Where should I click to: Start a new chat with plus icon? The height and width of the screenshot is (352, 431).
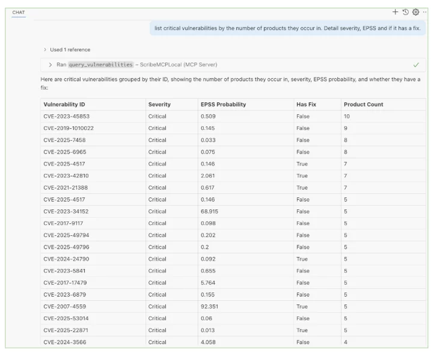[395, 12]
